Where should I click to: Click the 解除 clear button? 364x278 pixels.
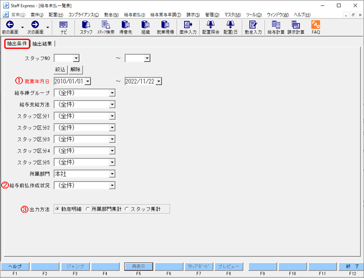(x=76, y=69)
